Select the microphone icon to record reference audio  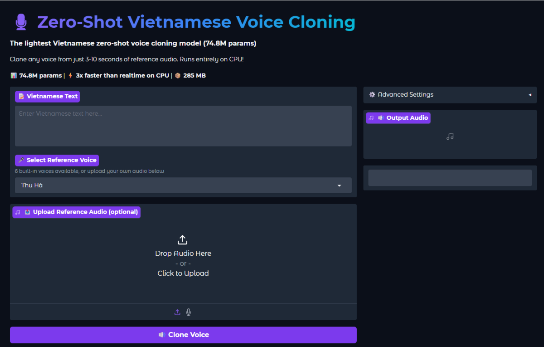(x=188, y=312)
